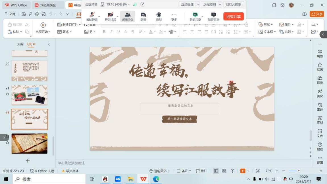Open the Beautify tool in the right sidebar
Image resolution: width=327 pixels, height=184 pixels.
(320, 93)
